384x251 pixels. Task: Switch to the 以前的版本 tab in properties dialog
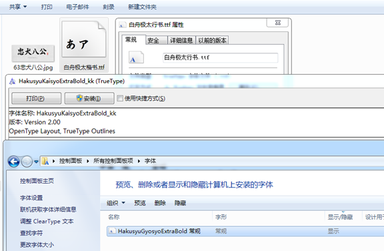[212, 41]
